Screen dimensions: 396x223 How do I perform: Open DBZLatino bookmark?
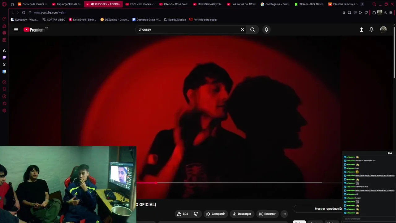click(x=114, y=20)
